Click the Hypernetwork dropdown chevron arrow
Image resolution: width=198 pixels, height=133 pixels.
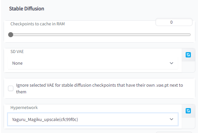pos(171,119)
